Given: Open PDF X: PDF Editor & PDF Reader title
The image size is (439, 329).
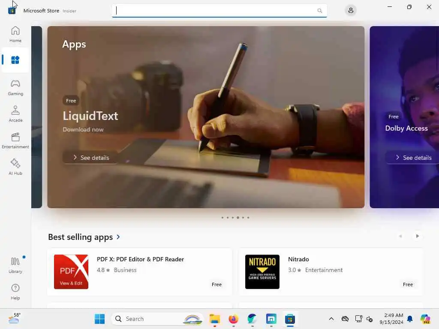Looking at the screenshot, I should pyautogui.click(x=140, y=259).
